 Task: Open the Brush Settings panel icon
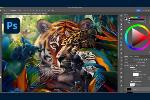pos(121,45)
